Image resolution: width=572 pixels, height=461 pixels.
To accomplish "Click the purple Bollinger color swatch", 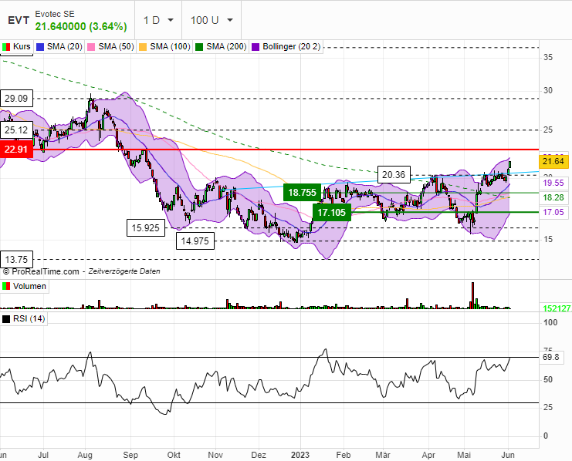I will click(256, 47).
